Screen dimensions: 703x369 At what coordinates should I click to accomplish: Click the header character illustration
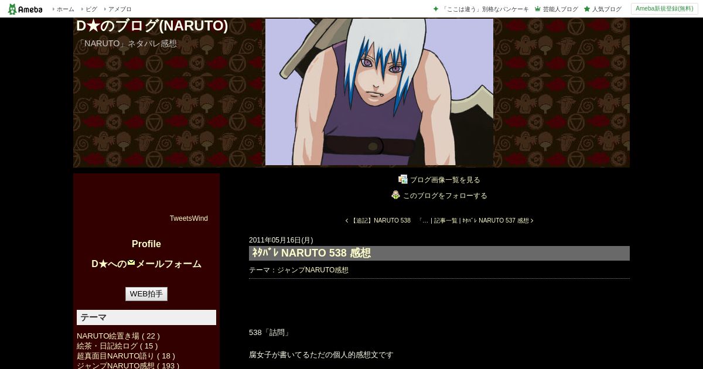pyautogui.click(x=379, y=92)
